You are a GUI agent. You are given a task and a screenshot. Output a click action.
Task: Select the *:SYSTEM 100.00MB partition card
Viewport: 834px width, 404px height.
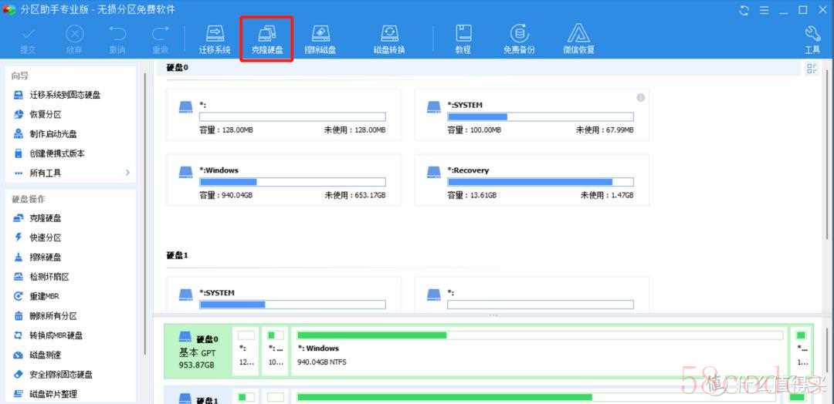[532, 115]
